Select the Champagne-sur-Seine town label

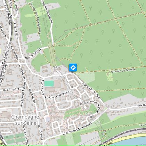click(x=26, y=120)
